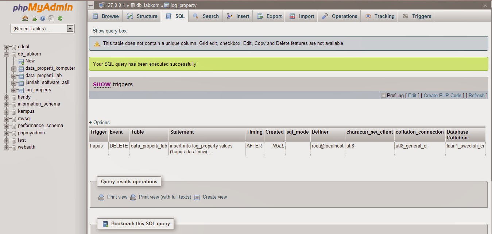This screenshot has height=234, width=492.
Task: Click the Edit link for the query
Action: 412,95
